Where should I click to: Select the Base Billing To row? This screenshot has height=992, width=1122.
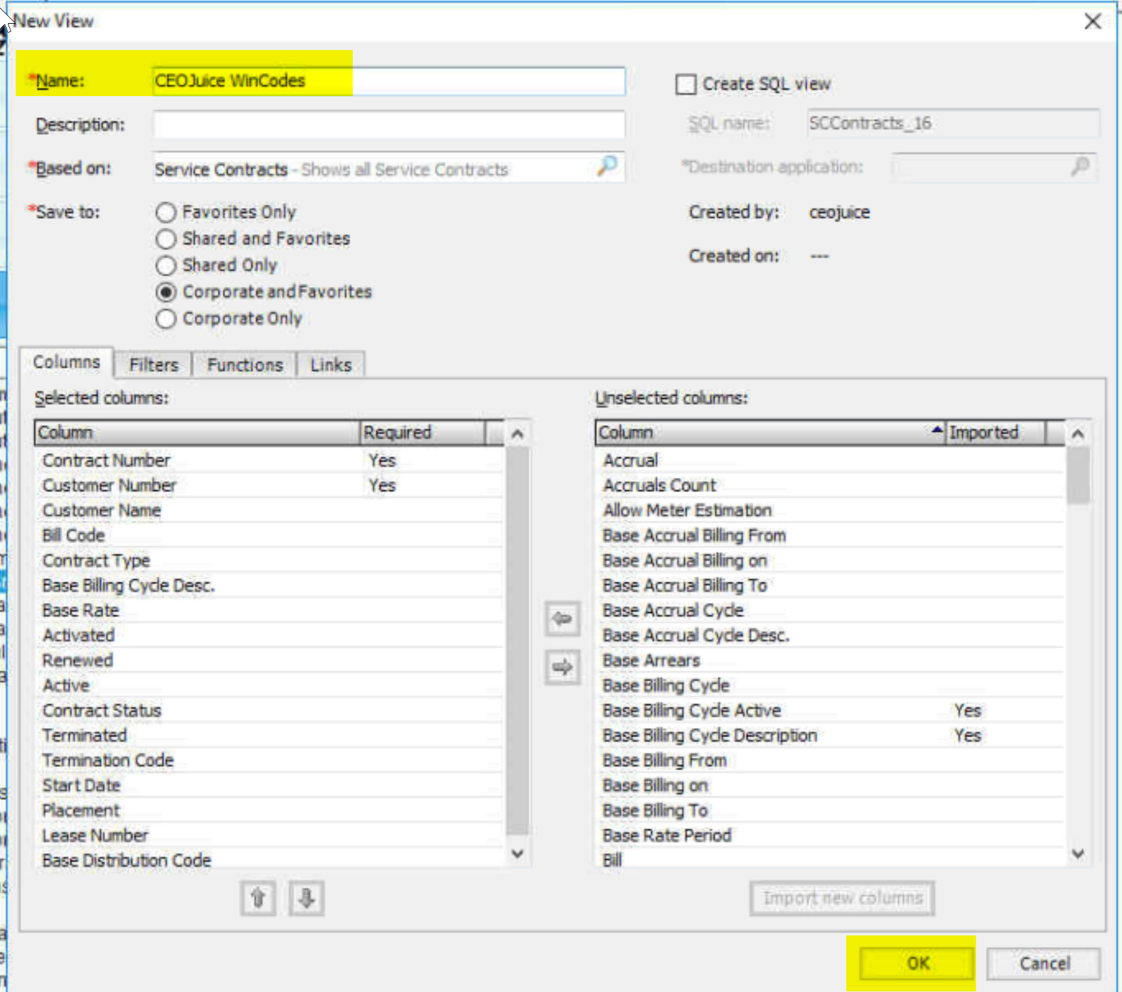(830, 810)
